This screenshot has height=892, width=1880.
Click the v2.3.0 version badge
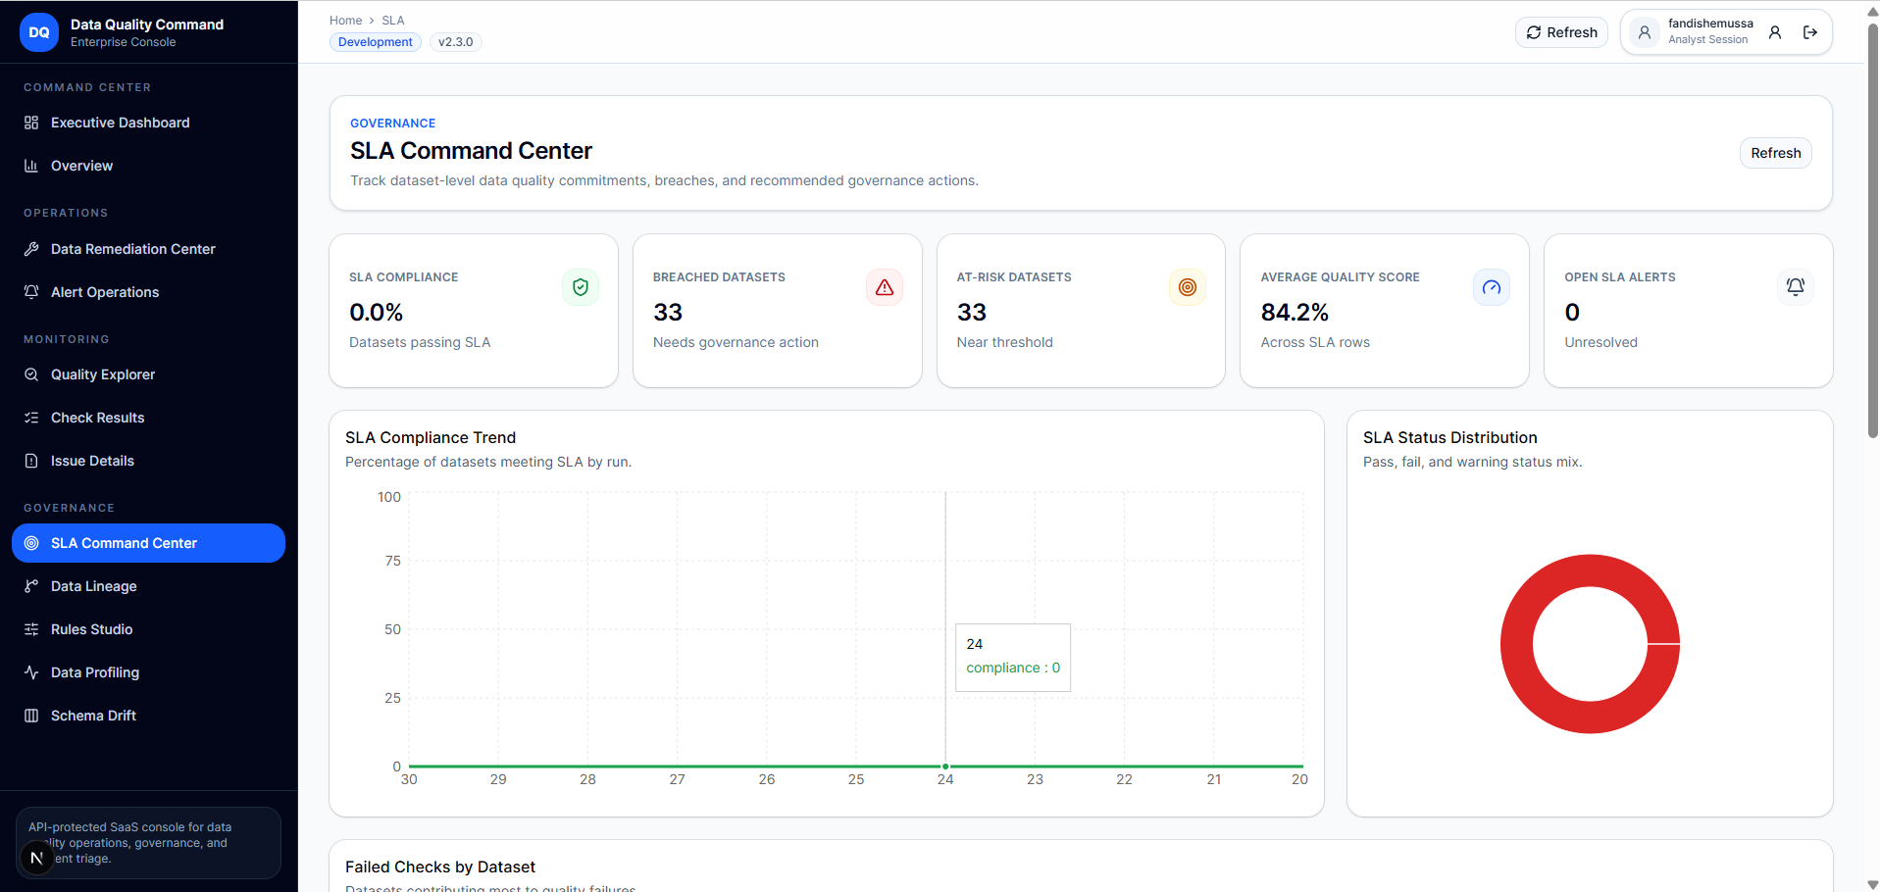pos(455,42)
